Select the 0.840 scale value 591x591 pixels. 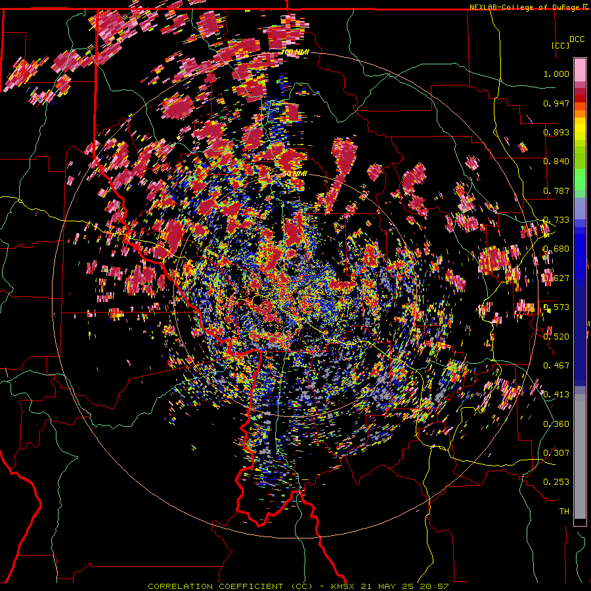click(556, 162)
